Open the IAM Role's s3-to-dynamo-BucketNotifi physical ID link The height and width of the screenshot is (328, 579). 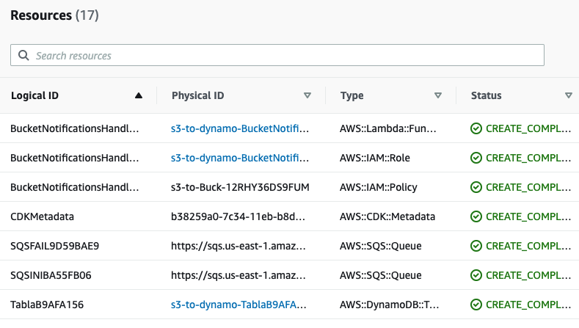[239, 158]
